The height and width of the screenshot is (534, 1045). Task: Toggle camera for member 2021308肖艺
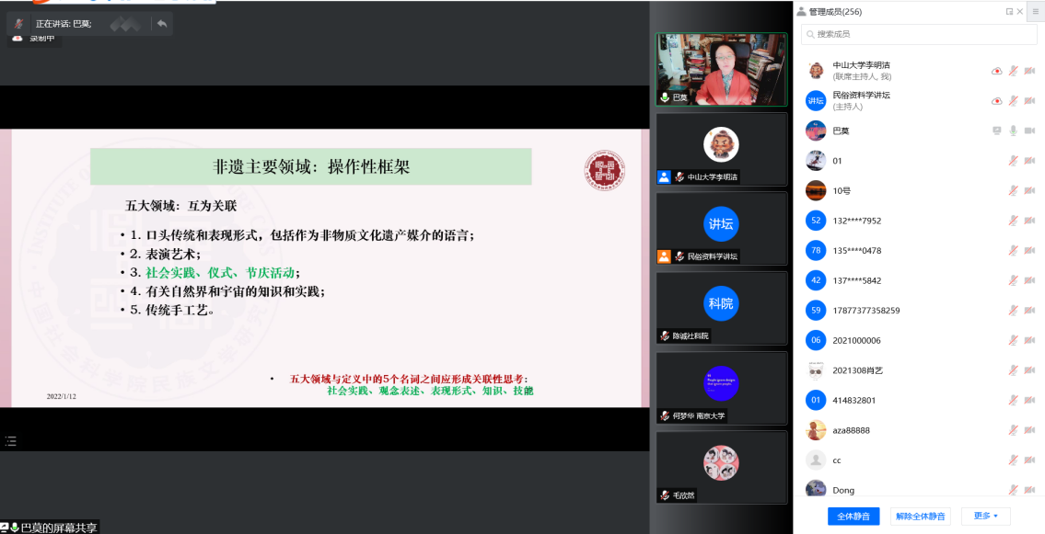pos(1029,370)
